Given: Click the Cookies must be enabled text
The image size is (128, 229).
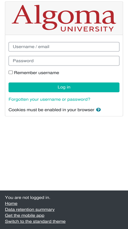Looking at the screenshot, I should point(52,110).
